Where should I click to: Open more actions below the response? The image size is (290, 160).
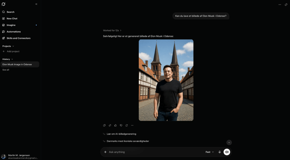pos(132,125)
